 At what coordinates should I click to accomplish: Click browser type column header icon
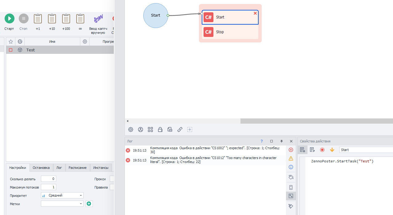(x=20, y=42)
